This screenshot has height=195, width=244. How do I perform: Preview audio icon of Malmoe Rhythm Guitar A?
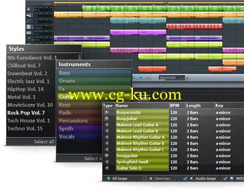pos(107,137)
